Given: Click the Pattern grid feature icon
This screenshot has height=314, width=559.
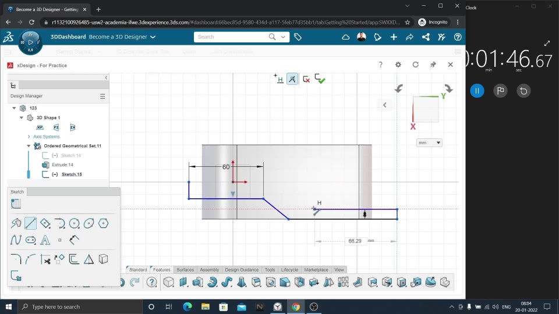Looking at the screenshot, I should pos(344,283).
